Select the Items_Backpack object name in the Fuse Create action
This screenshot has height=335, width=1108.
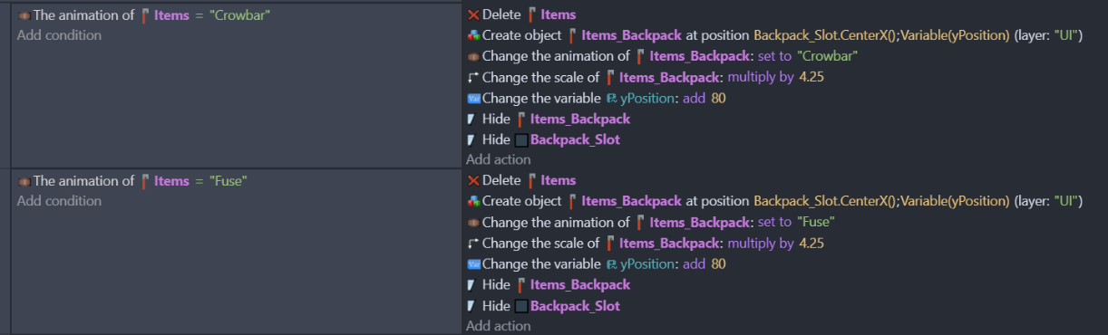point(631,201)
